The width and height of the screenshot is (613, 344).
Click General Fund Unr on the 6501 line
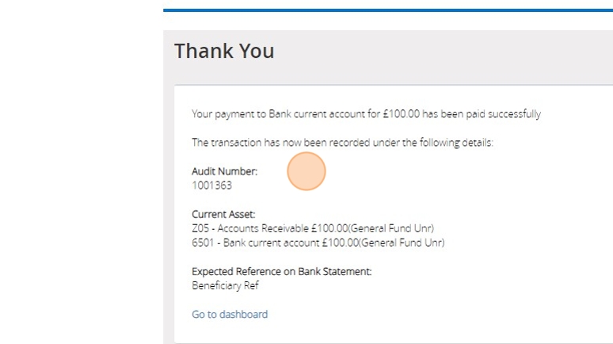click(402, 243)
